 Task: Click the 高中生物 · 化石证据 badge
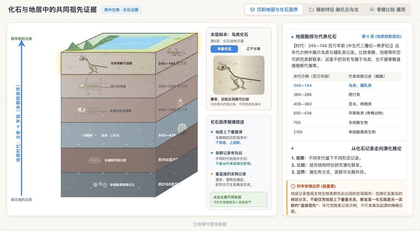pyautogui.click(x=121, y=10)
